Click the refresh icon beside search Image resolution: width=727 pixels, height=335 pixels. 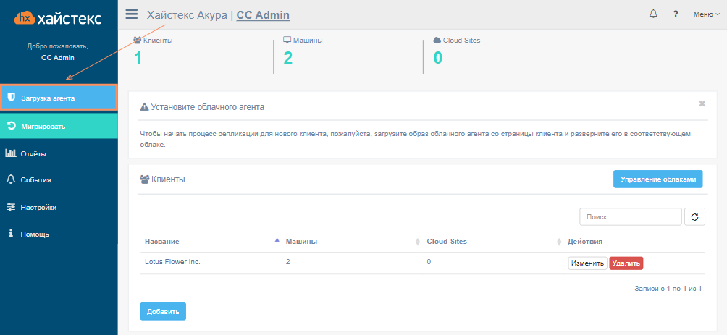tap(694, 216)
